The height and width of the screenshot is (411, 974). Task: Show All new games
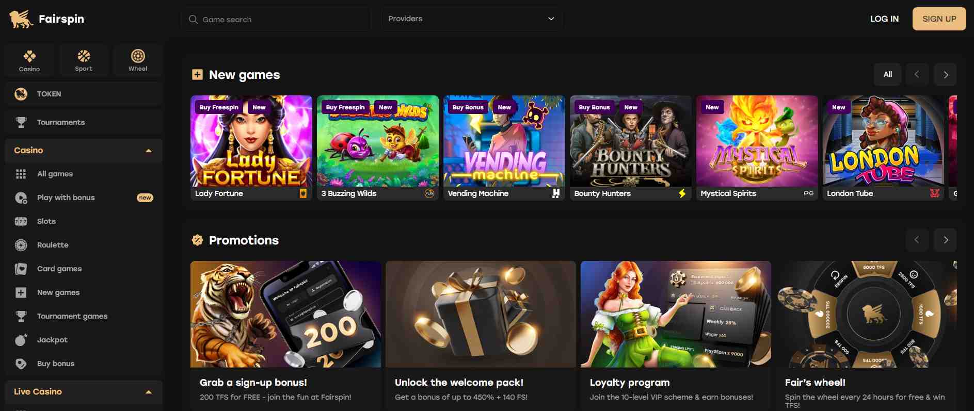pos(887,74)
